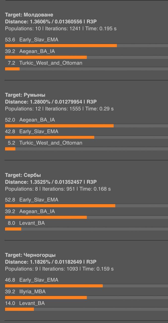Click the Distance 1.1826% line for Черногорцы
Image resolution: width=168 pixels, height=323 pixels.
51,262
